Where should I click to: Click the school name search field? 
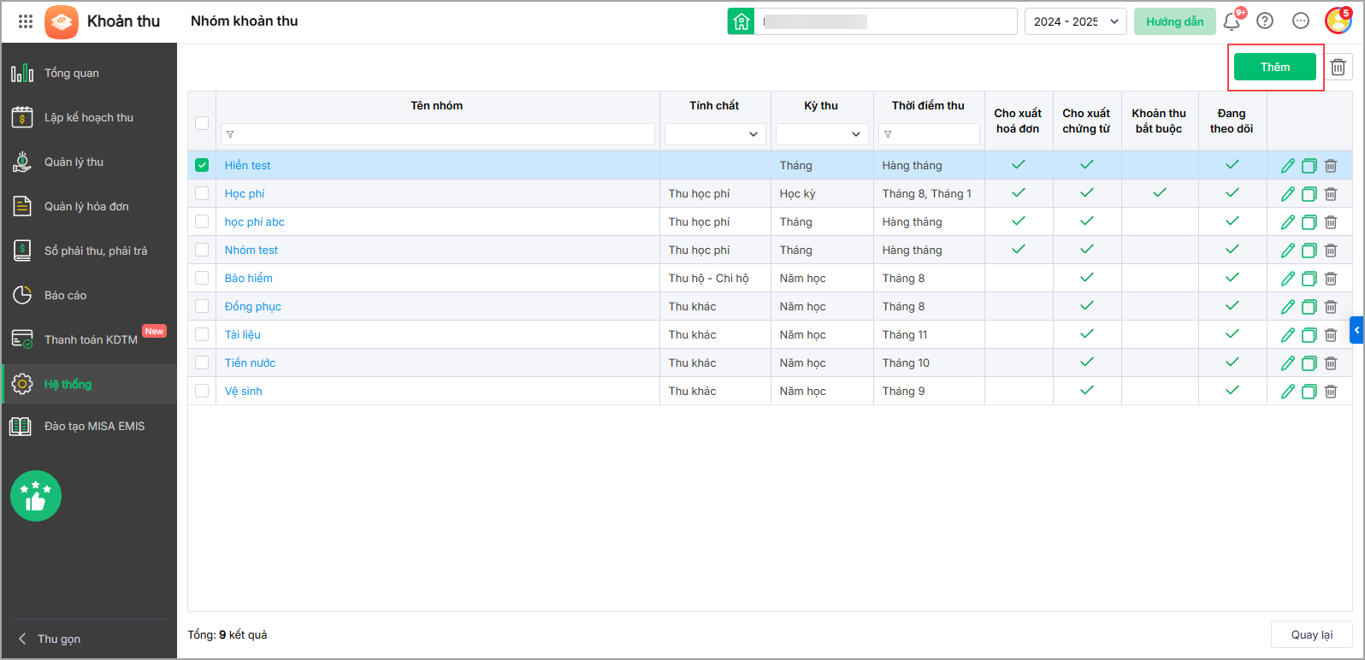pos(885,21)
